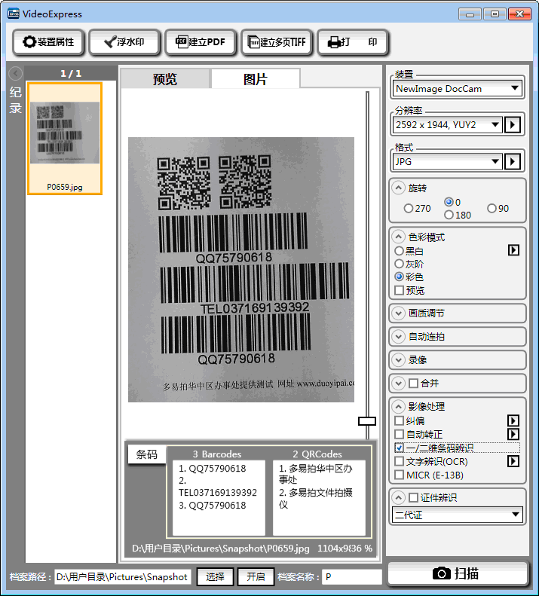
Task: Switch to the 图片 tab
Action: point(256,78)
